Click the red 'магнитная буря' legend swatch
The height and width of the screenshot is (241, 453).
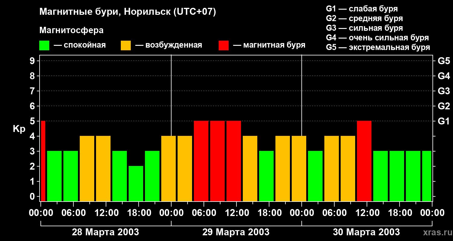pos(223,45)
